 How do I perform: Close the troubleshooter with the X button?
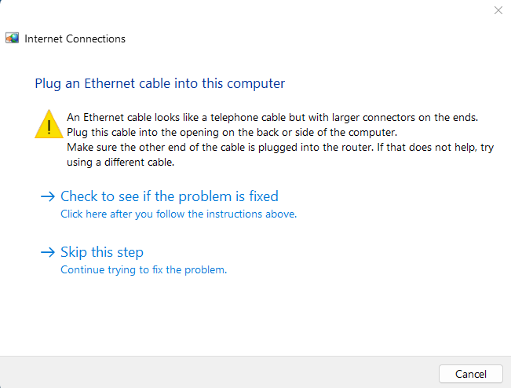(498, 10)
